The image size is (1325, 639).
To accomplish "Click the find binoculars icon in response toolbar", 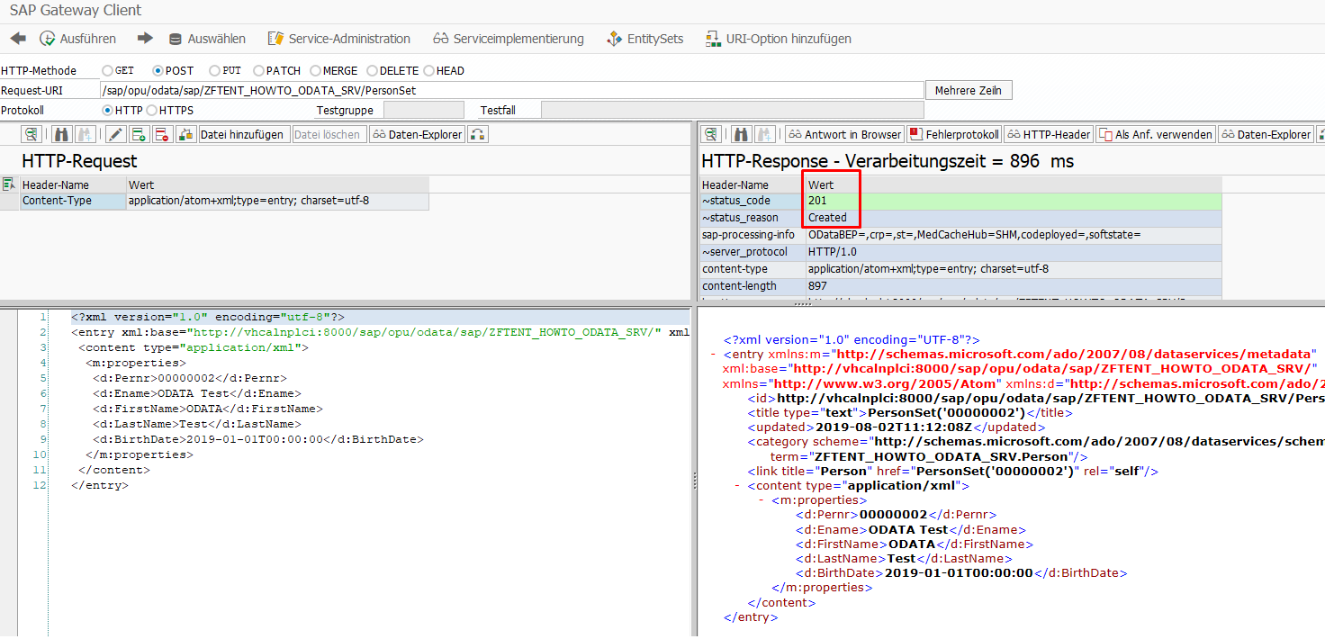I will pyautogui.click(x=742, y=134).
